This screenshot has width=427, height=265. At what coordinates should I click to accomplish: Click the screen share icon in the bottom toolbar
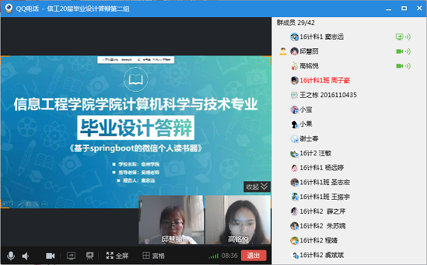pos(71,256)
